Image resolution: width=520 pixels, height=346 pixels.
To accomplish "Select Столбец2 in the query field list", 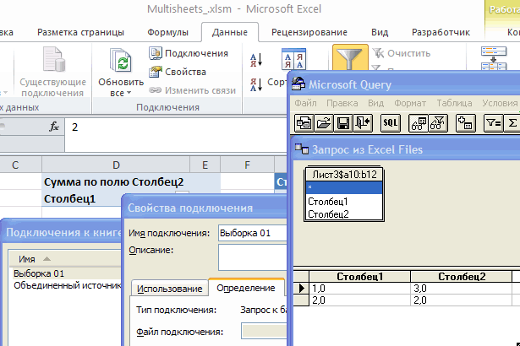I will tap(344, 214).
